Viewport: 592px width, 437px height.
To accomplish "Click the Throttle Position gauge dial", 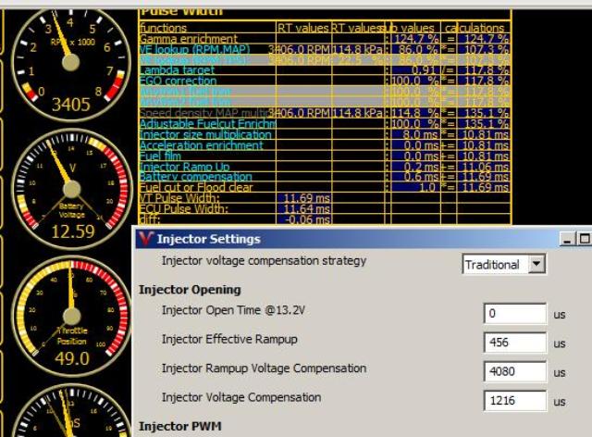I will point(71,316).
